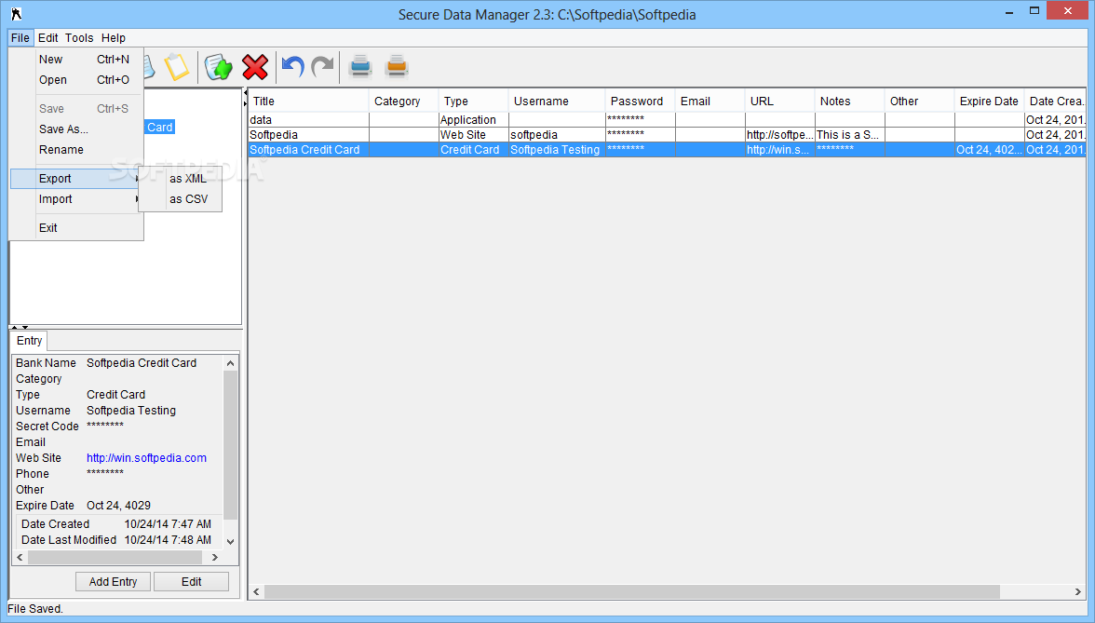Screen dimensions: 1095x623
Task: Click the Other column header
Action: coord(920,102)
